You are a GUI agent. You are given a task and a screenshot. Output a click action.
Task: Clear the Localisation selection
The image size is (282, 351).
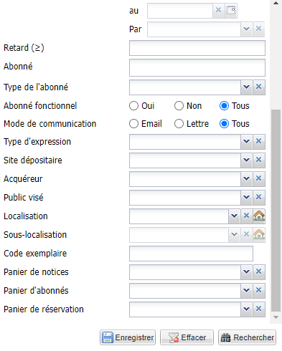point(246,216)
